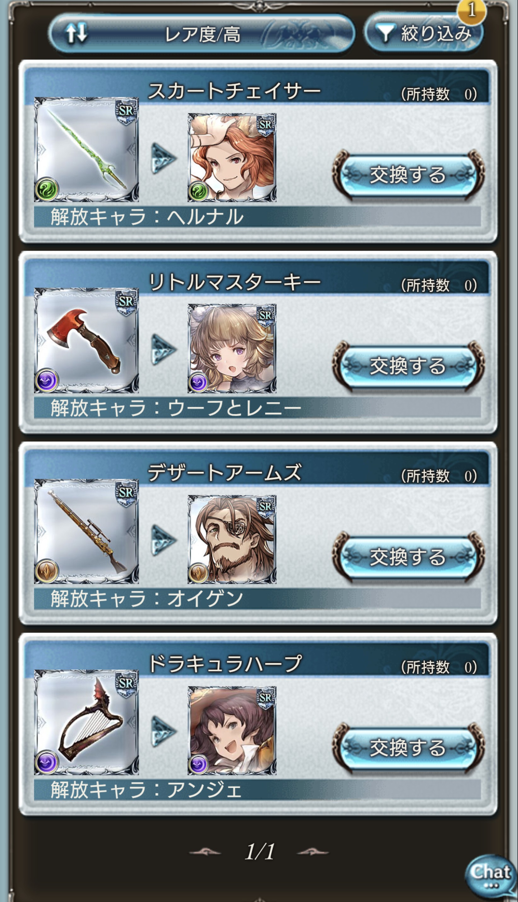The image size is (518, 902).
Task: Exchange for スカートチェイサー with 交換する
Action: [x=408, y=174]
